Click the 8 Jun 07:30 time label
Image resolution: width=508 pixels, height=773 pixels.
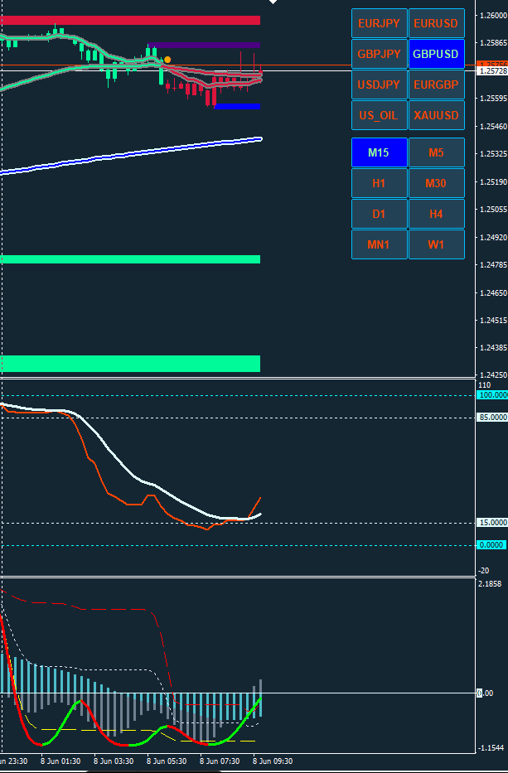pyautogui.click(x=220, y=761)
